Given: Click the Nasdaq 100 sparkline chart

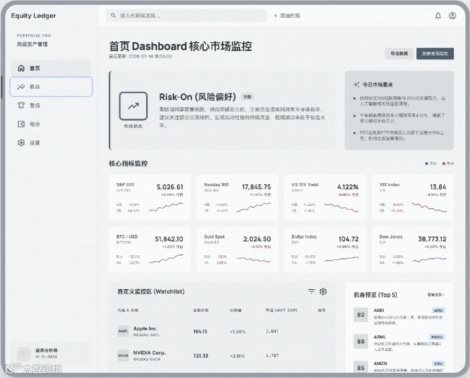Looking at the screenshot, I should point(254,207).
